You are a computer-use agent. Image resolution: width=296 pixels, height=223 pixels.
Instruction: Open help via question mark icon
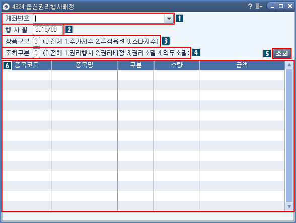tap(250, 7)
